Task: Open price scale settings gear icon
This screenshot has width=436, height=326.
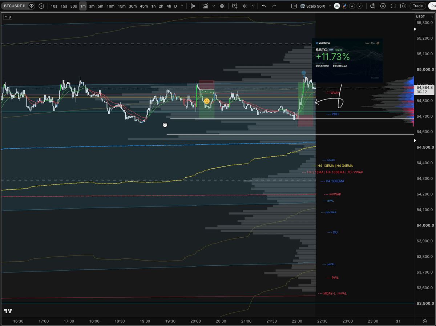Action: 425,321
